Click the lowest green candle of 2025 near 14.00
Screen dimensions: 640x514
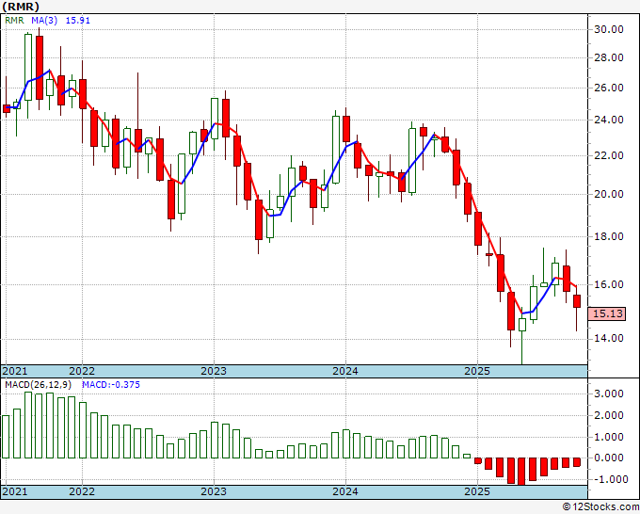click(522, 325)
